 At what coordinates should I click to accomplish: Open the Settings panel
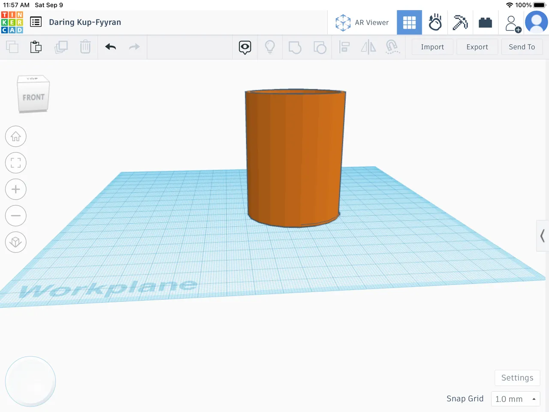tap(517, 378)
